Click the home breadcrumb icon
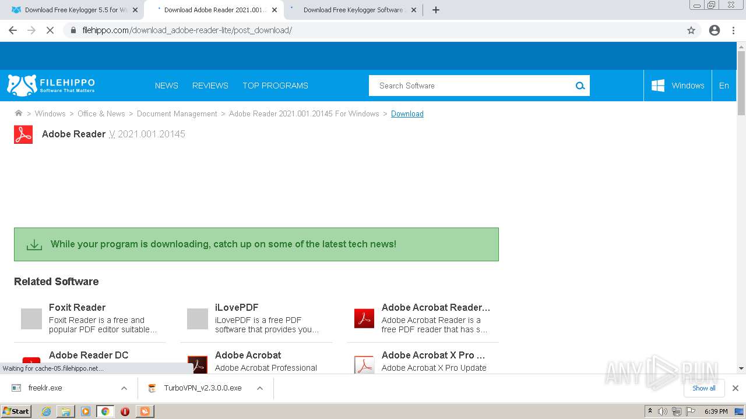This screenshot has width=746, height=419. coord(19,113)
